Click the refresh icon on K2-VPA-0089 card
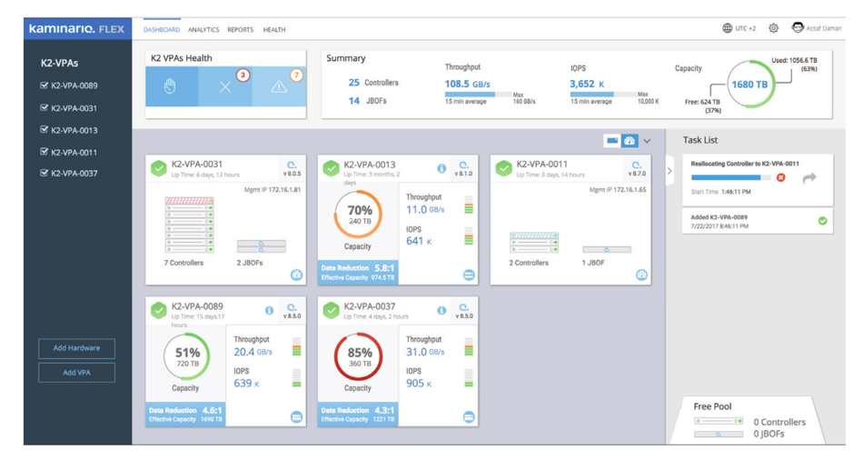The height and width of the screenshot is (470, 863). (x=292, y=307)
